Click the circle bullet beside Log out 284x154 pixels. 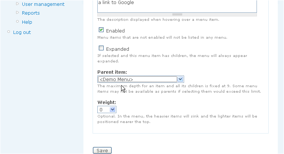[8, 32]
